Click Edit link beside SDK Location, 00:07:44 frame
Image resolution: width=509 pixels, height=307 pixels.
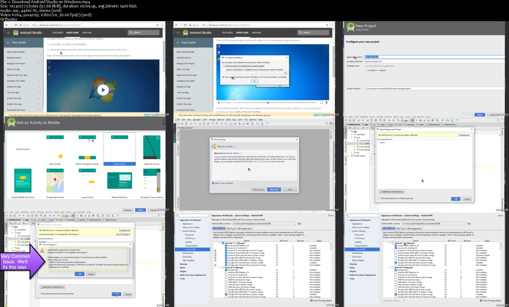point(299,224)
